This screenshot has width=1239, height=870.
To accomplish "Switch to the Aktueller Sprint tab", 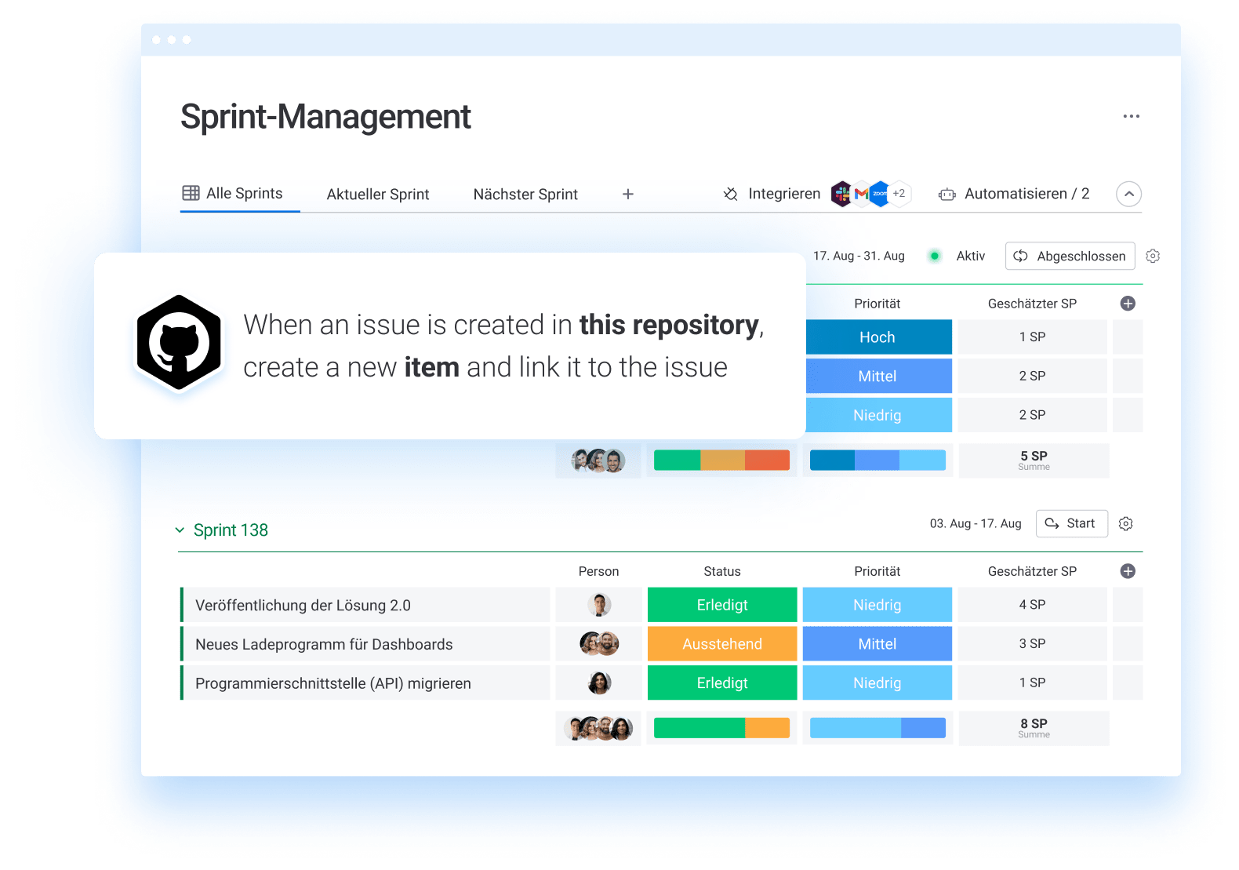I will [378, 194].
